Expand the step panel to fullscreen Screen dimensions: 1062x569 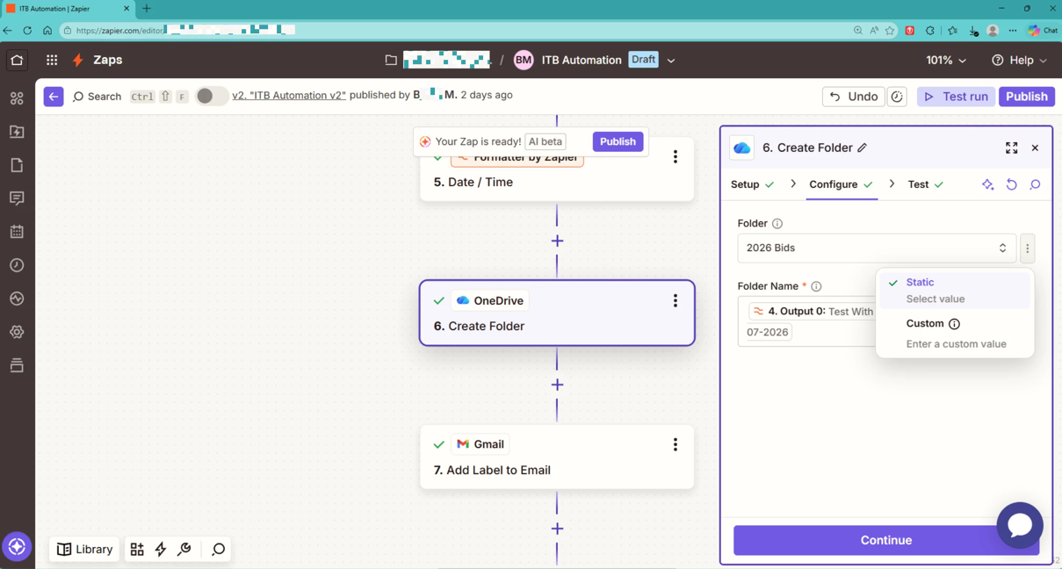pos(1011,148)
